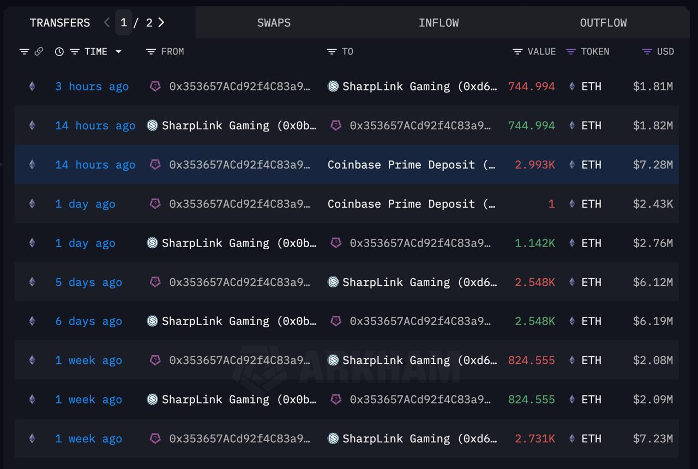Click the pink address avatar in 3 hours row
Viewport: 698px width, 469px height.
click(155, 86)
